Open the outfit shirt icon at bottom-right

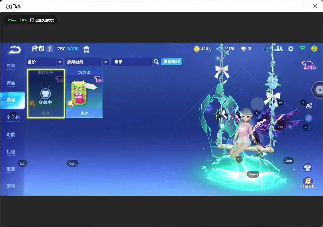308,167
